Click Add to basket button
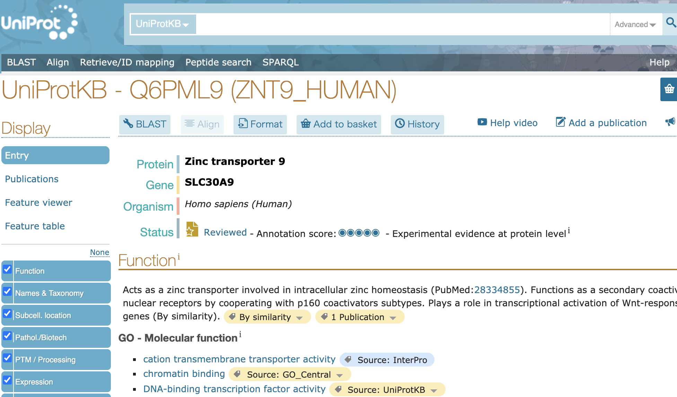The width and height of the screenshot is (677, 397). click(338, 124)
